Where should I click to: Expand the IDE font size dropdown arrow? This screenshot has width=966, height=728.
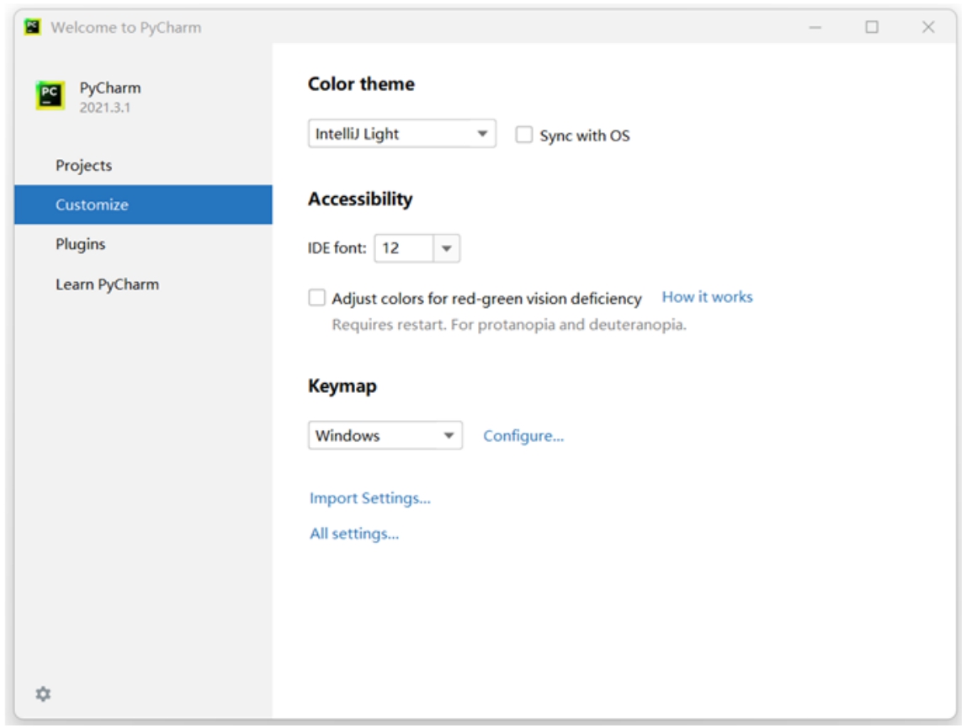pos(447,248)
